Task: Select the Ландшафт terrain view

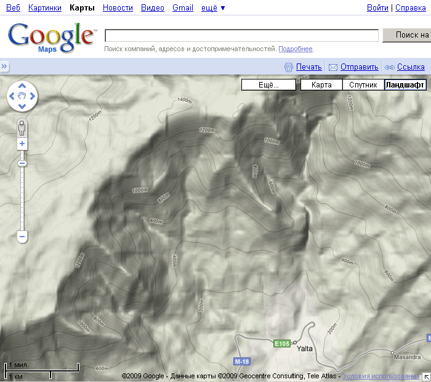Action: coord(405,85)
